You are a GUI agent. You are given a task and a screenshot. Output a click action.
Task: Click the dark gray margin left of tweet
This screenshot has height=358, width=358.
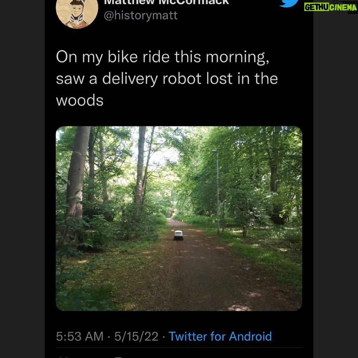point(22,179)
